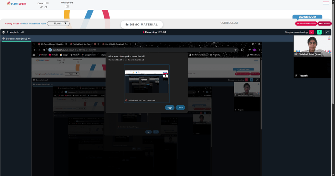Click Cancel in the tab sharing dialog
The width and height of the screenshot is (335, 176).
(180, 107)
